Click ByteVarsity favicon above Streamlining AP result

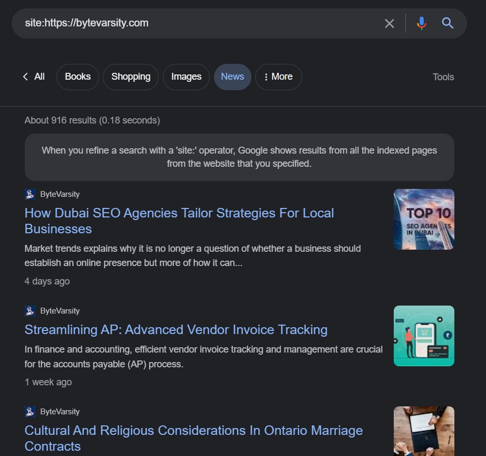pyautogui.click(x=30, y=311)
